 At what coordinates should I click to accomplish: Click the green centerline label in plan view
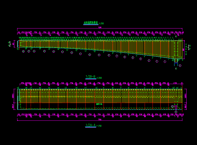click(99, 104)
